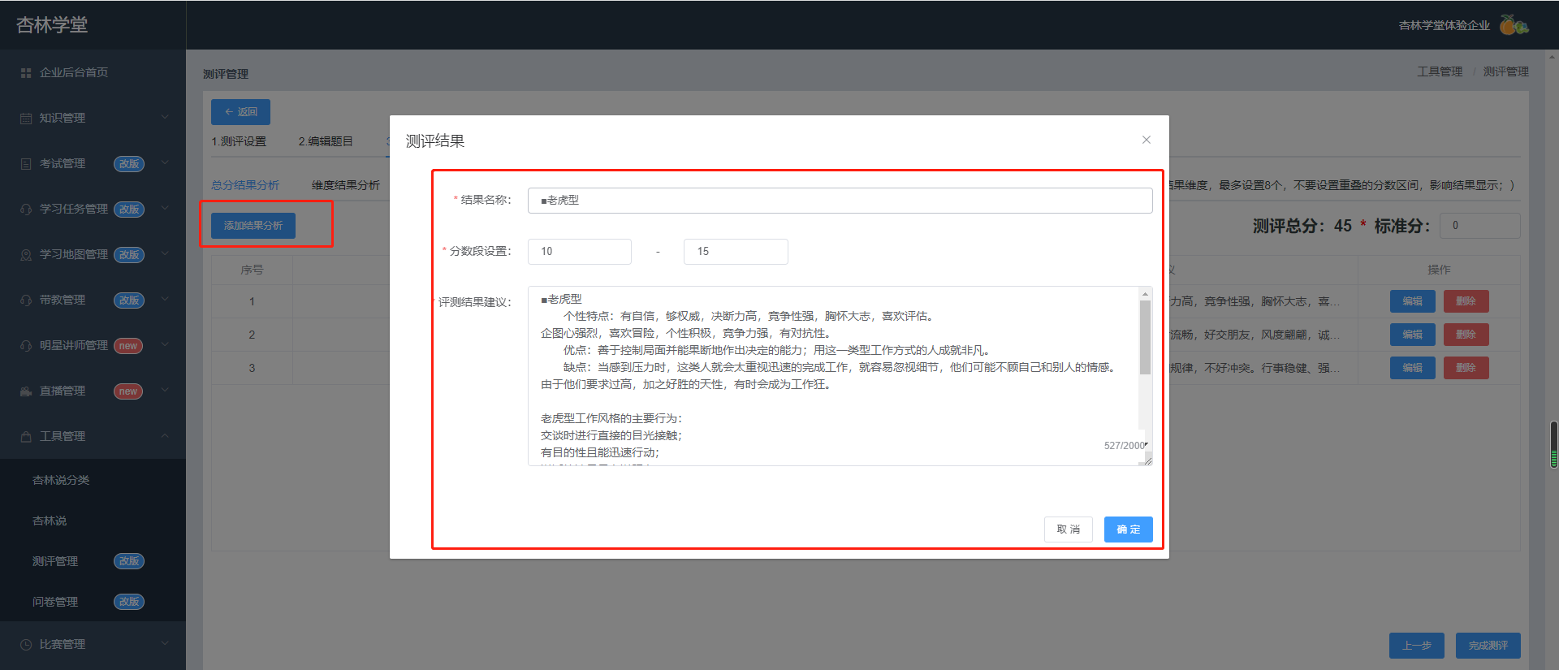Click the 学习任务管理 sidebar icon

pyautogui.click(x=26, y=210)
